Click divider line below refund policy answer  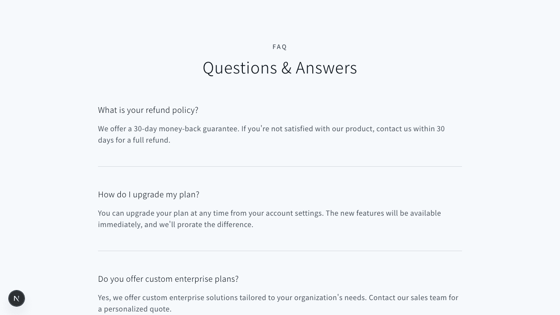click(x=280, y=166)
